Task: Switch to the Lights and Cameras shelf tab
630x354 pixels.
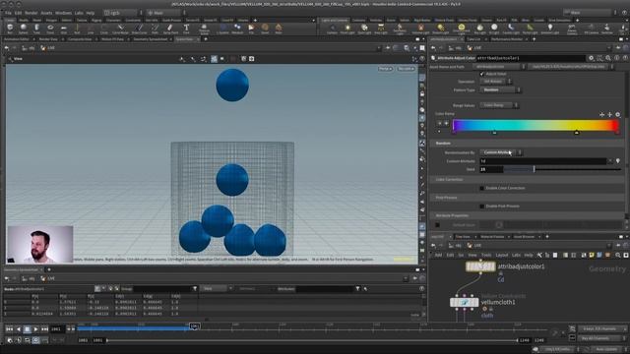Action: coord(335,20)
